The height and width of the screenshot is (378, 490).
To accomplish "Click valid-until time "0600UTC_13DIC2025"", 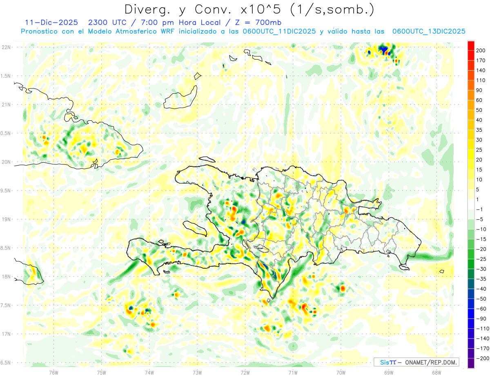I will pyautogui.click(x=429, y=31).
